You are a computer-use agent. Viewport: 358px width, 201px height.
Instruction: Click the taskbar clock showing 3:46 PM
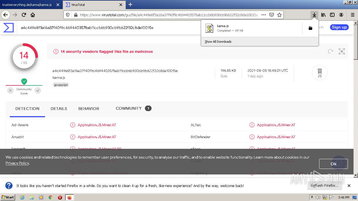(343, 197)
